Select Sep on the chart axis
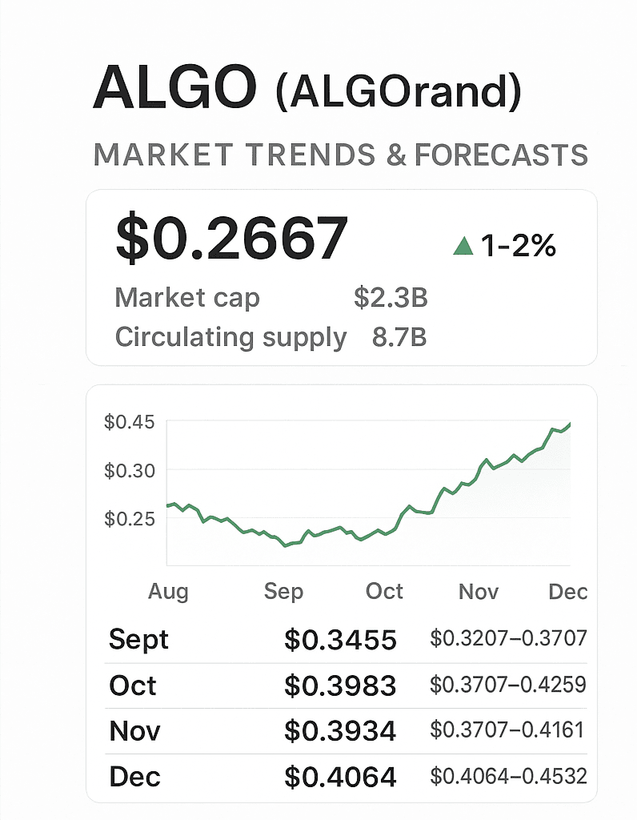Viewport: 637px width, 820px height. point(284,592)
